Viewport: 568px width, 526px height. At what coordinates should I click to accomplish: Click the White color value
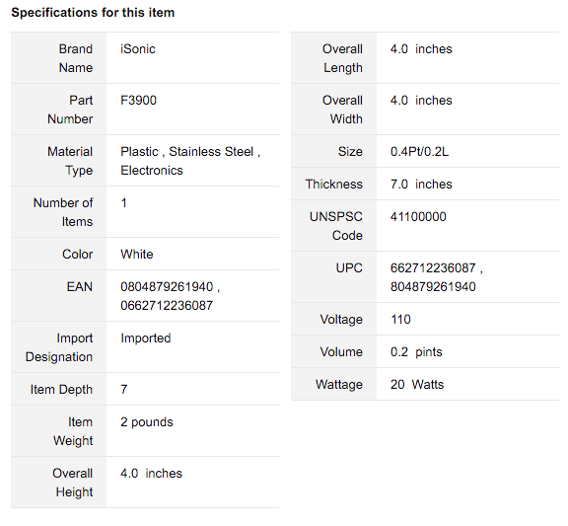click(136, 255)
